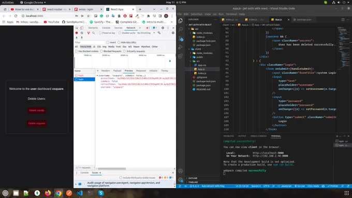Open the No throttling dropdown

146,33
